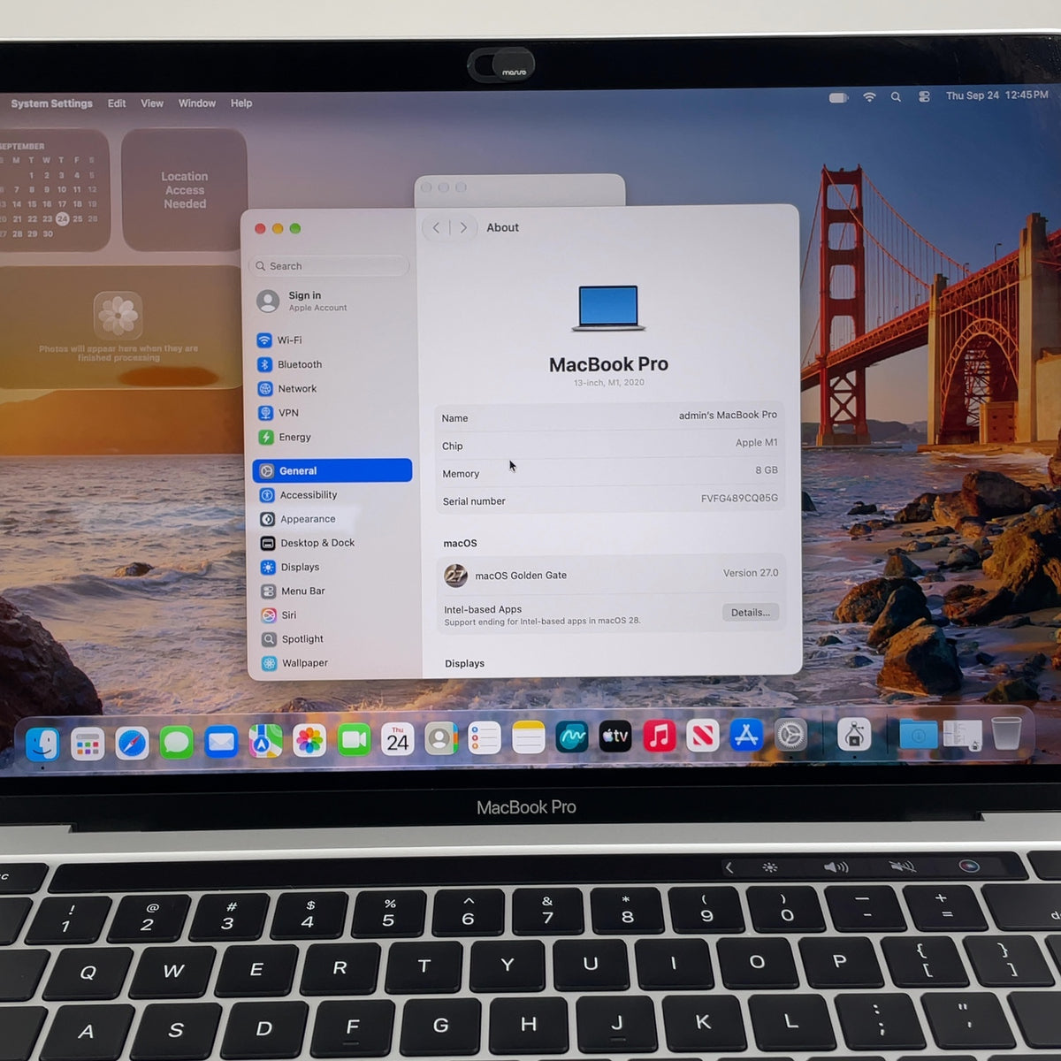
Task: Launch Maps from the Dock
Action: [264, 741]
